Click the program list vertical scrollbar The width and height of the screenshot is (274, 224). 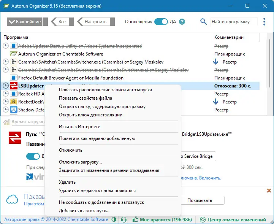click(x=270, y=63)
